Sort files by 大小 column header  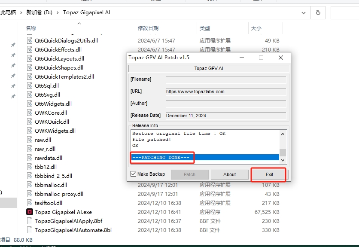pyautogui.click(x=256, y=28)
